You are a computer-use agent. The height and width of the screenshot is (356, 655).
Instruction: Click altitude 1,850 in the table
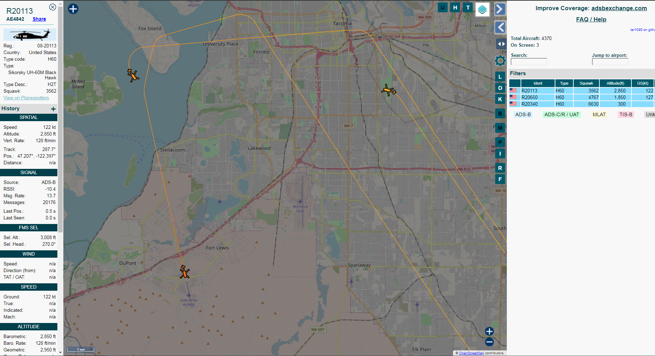pyautogui.click(x=620, y=97)
